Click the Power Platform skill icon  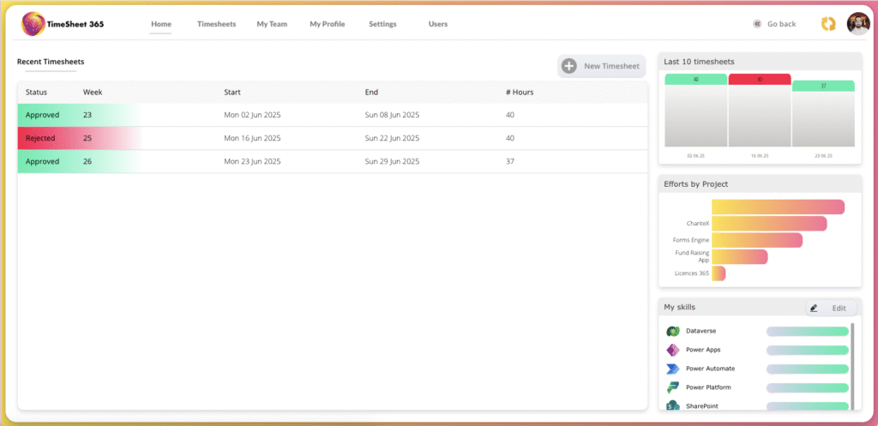[x=673, y=387]
